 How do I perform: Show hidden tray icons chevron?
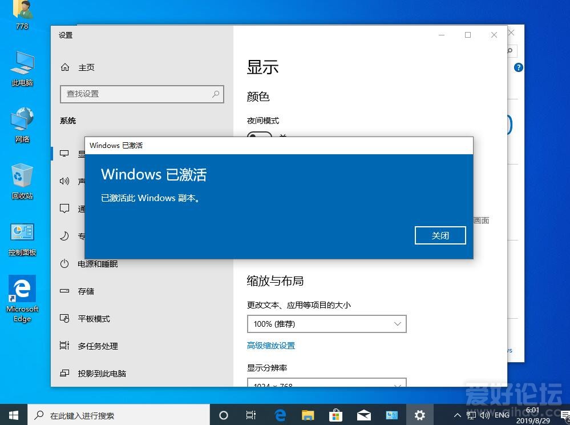pos(458,415)
